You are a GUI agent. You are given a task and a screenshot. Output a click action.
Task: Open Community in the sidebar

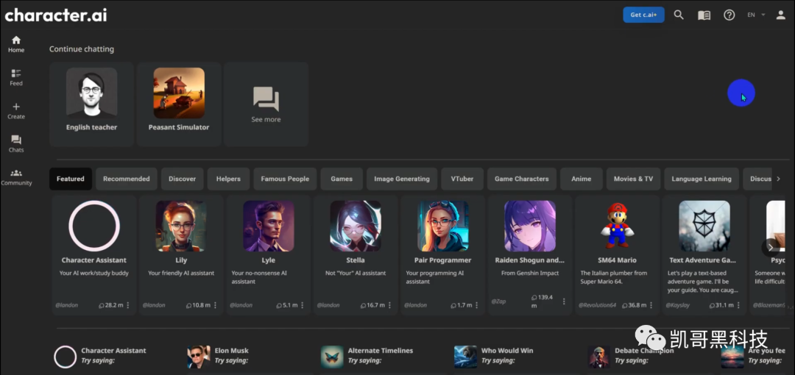click(x=16, y=177)
